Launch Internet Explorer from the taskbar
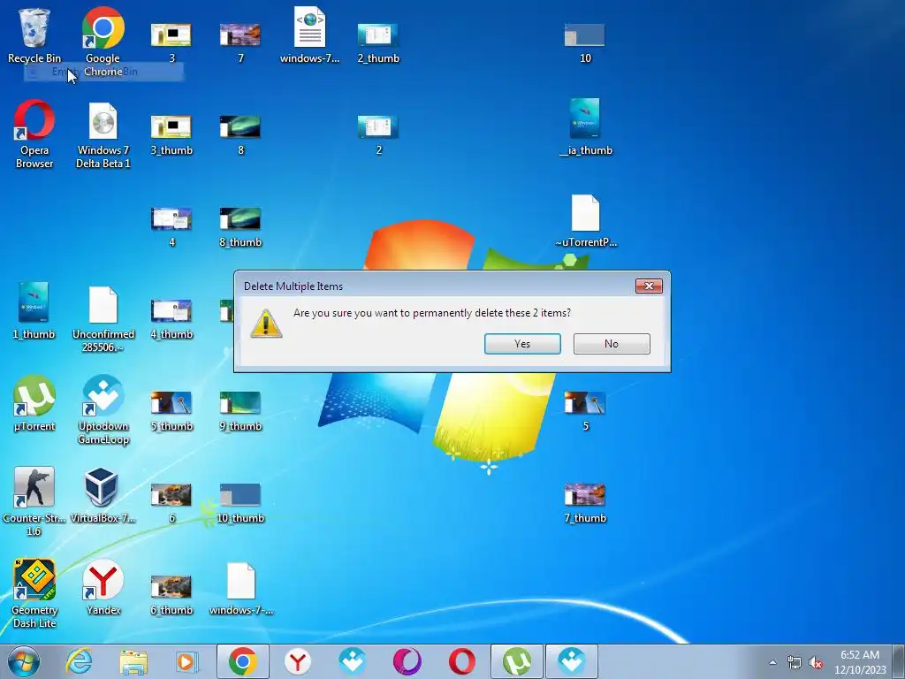The width and height of the screenshot is (905, 679). click(x=79, y=661)
